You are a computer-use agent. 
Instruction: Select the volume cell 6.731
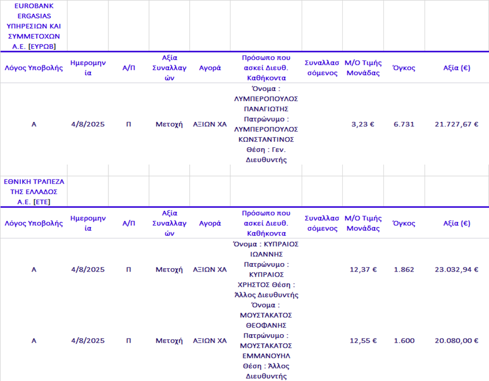tap(404, 124)
